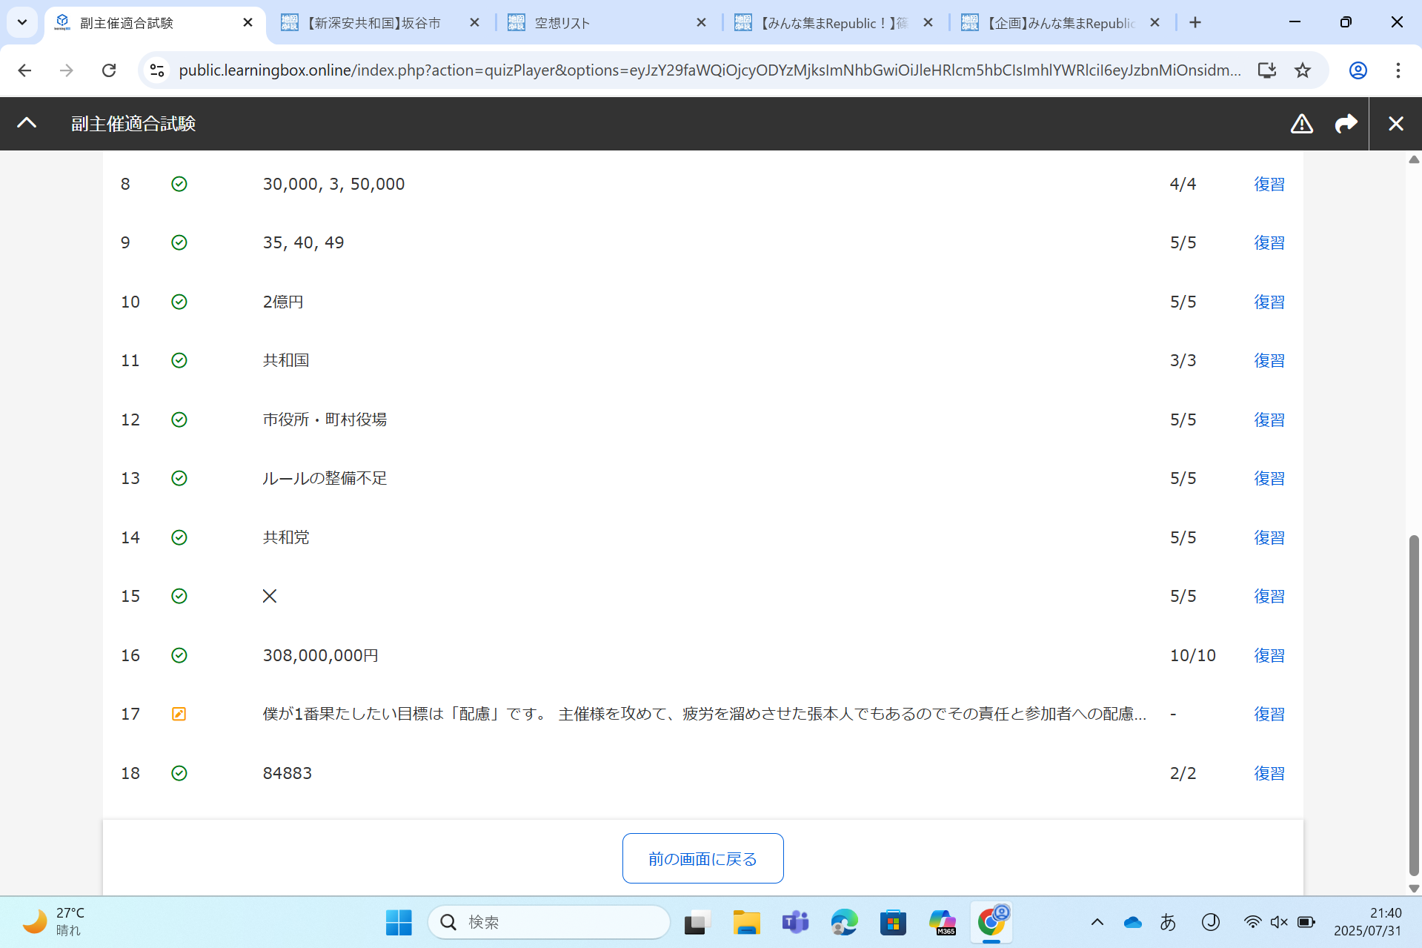Open the tab search dropdown arrow
The height and width of the screenshot is (948, 1422).
coord(22,22)
